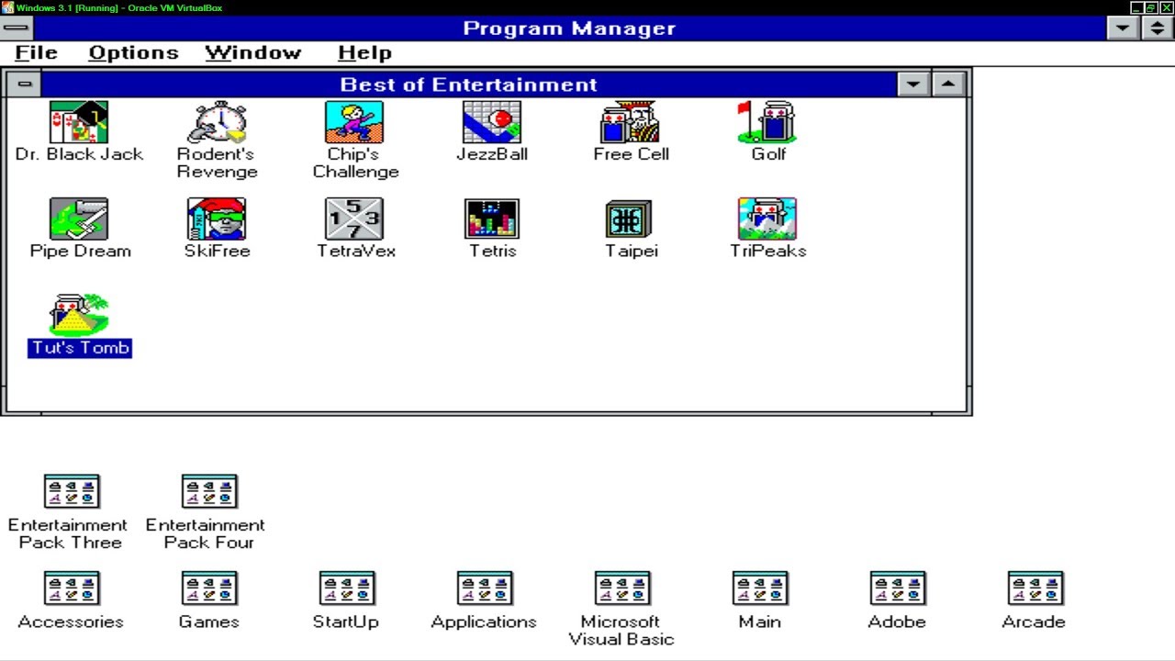This screenshot has height=661, width=1175.
Task: Minimize the Best of Entertainment group window
Action: (912, 84)
